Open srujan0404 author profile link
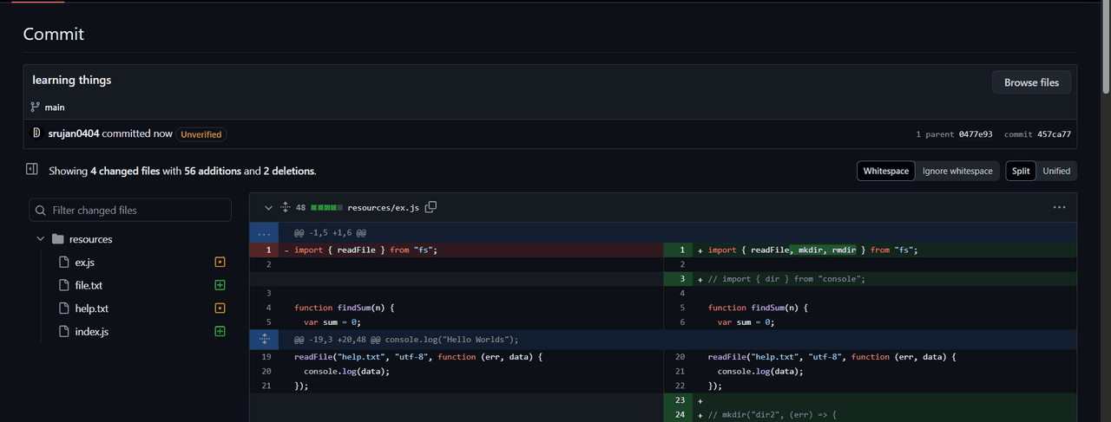 (x=74, y=134)
